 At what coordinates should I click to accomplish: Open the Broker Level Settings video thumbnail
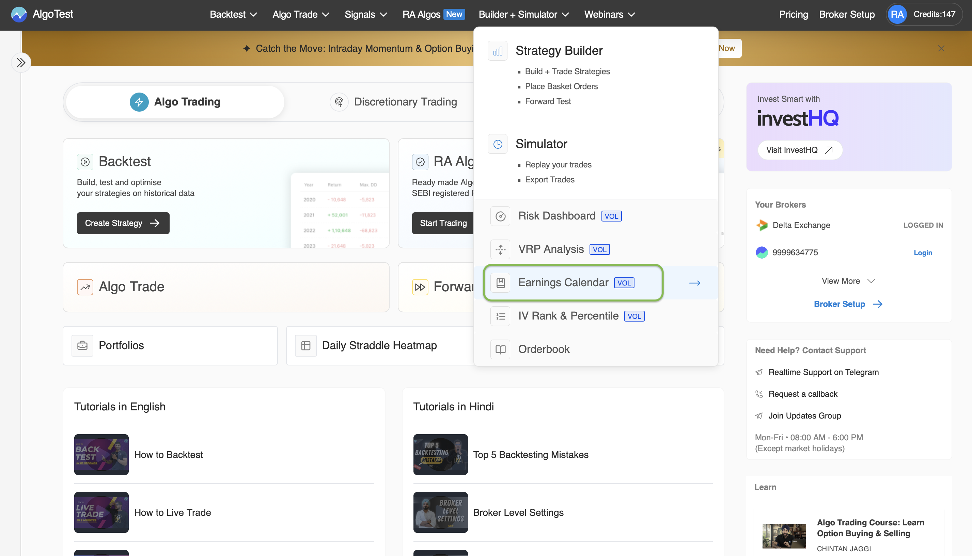pyautogui.click(x=440, y=512)
